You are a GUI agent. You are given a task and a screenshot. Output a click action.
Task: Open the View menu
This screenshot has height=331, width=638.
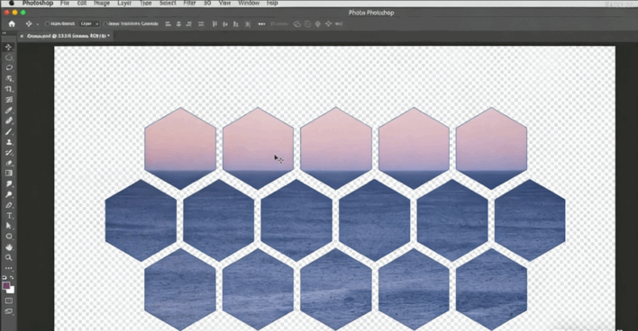pos(224,3)
